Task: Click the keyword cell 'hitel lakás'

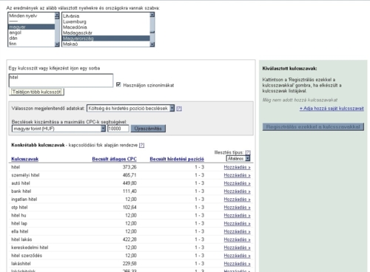Action: pyautogui.click(x=21, y=239)
